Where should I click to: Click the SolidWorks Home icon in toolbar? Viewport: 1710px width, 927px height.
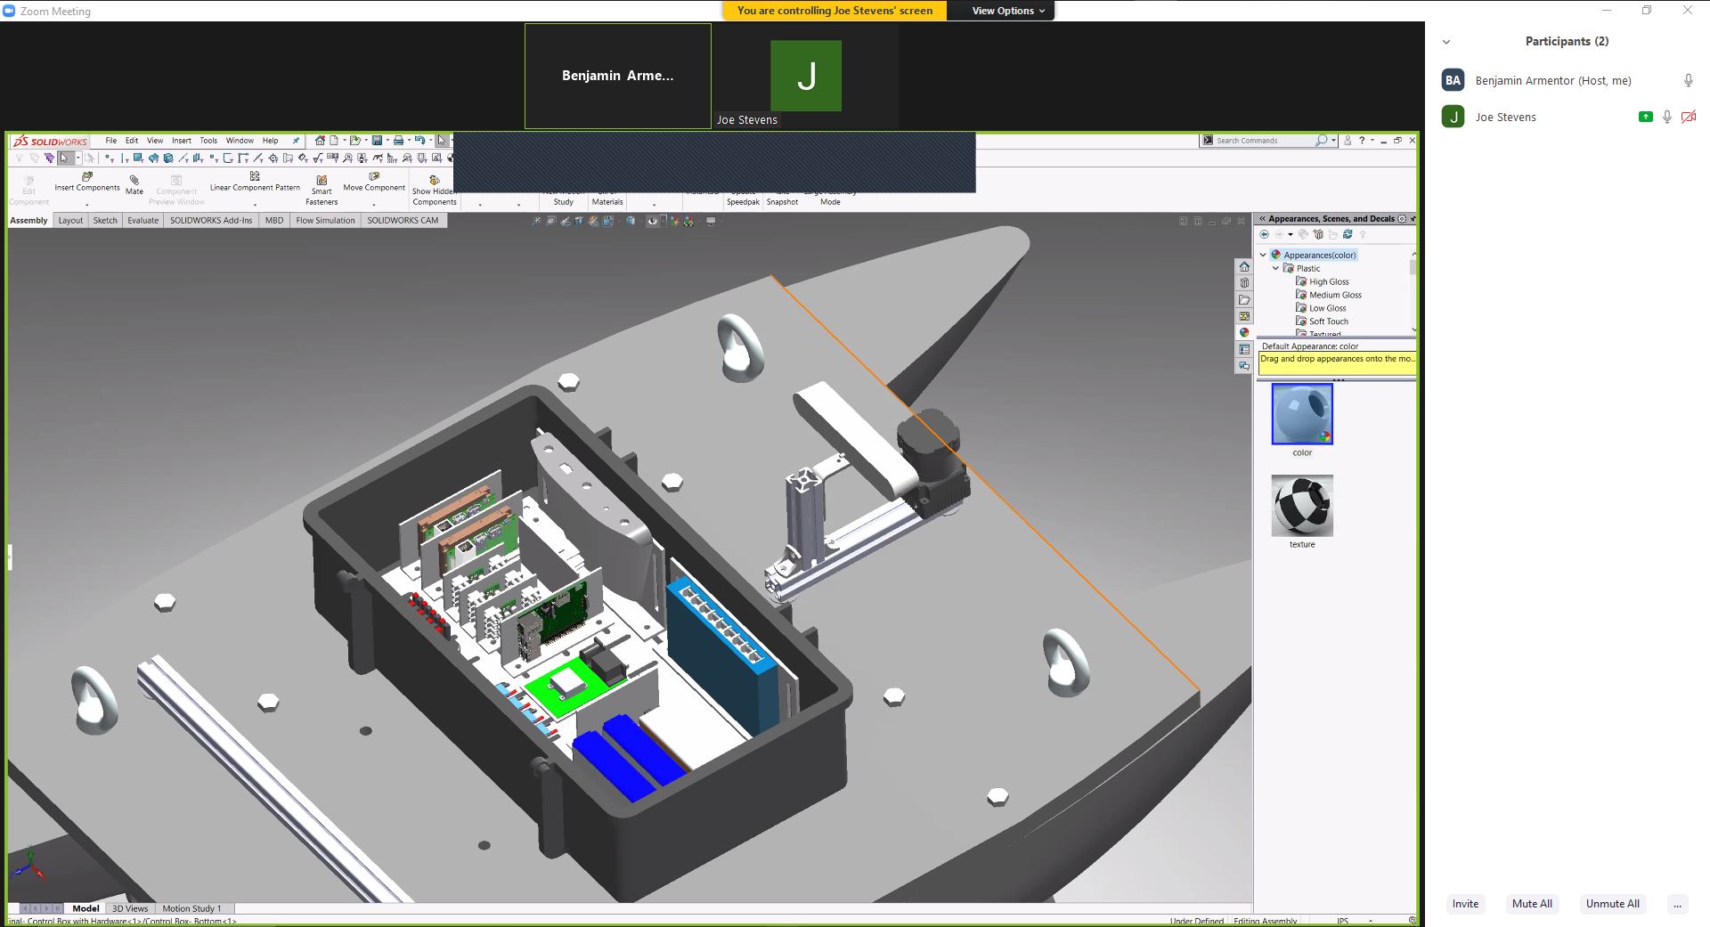click(320, 141)
